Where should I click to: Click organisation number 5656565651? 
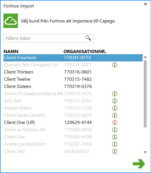(77, 151)
